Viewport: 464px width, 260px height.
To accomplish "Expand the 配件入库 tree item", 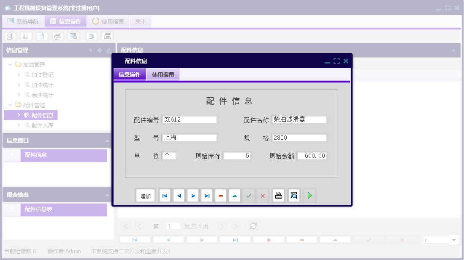I will pyautogui.click(x=19, y=125).
